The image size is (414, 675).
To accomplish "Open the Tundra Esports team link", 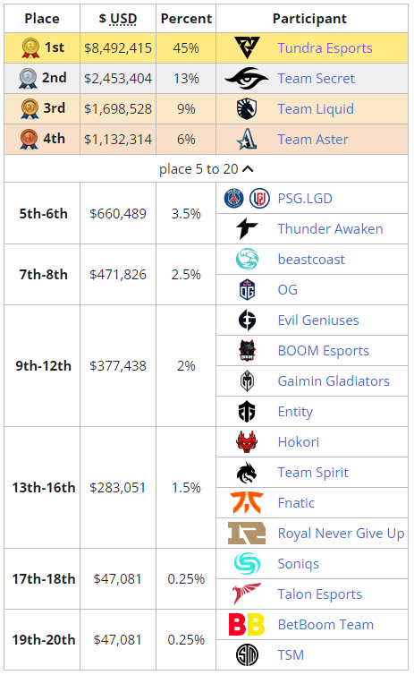I will 325,47.
